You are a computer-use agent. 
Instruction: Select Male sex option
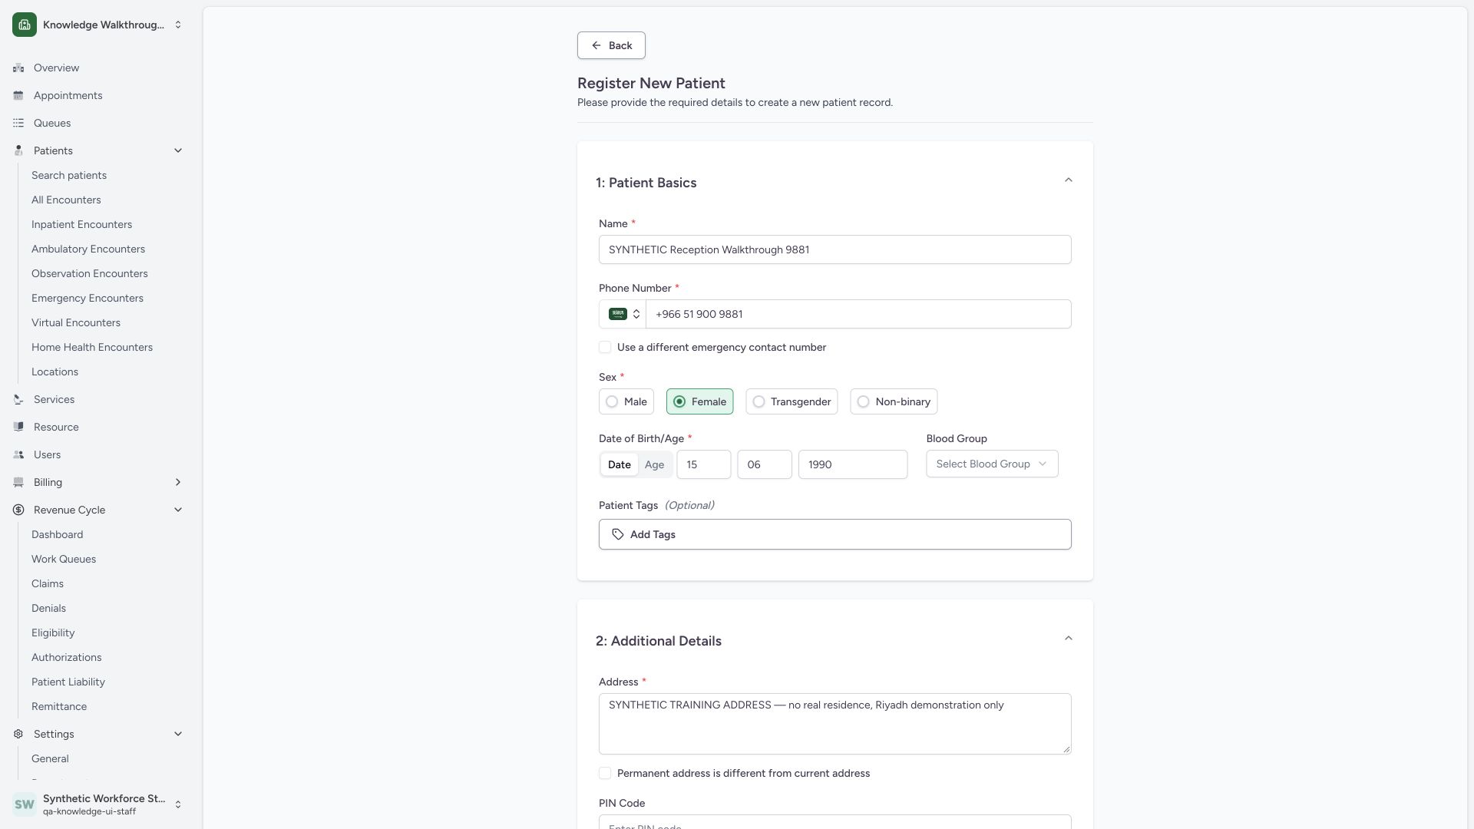pos(626,401)
